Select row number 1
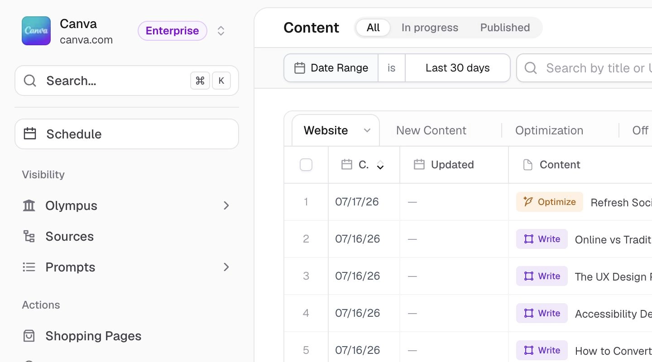Image resolution: width=652 pixels, height=362 pixels. tap(306, 202)
